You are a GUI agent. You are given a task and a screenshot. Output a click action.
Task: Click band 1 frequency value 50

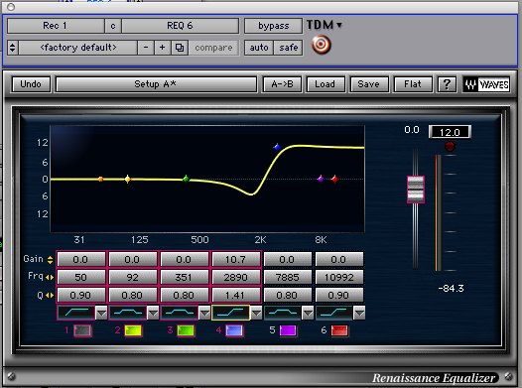click(81, 277)
